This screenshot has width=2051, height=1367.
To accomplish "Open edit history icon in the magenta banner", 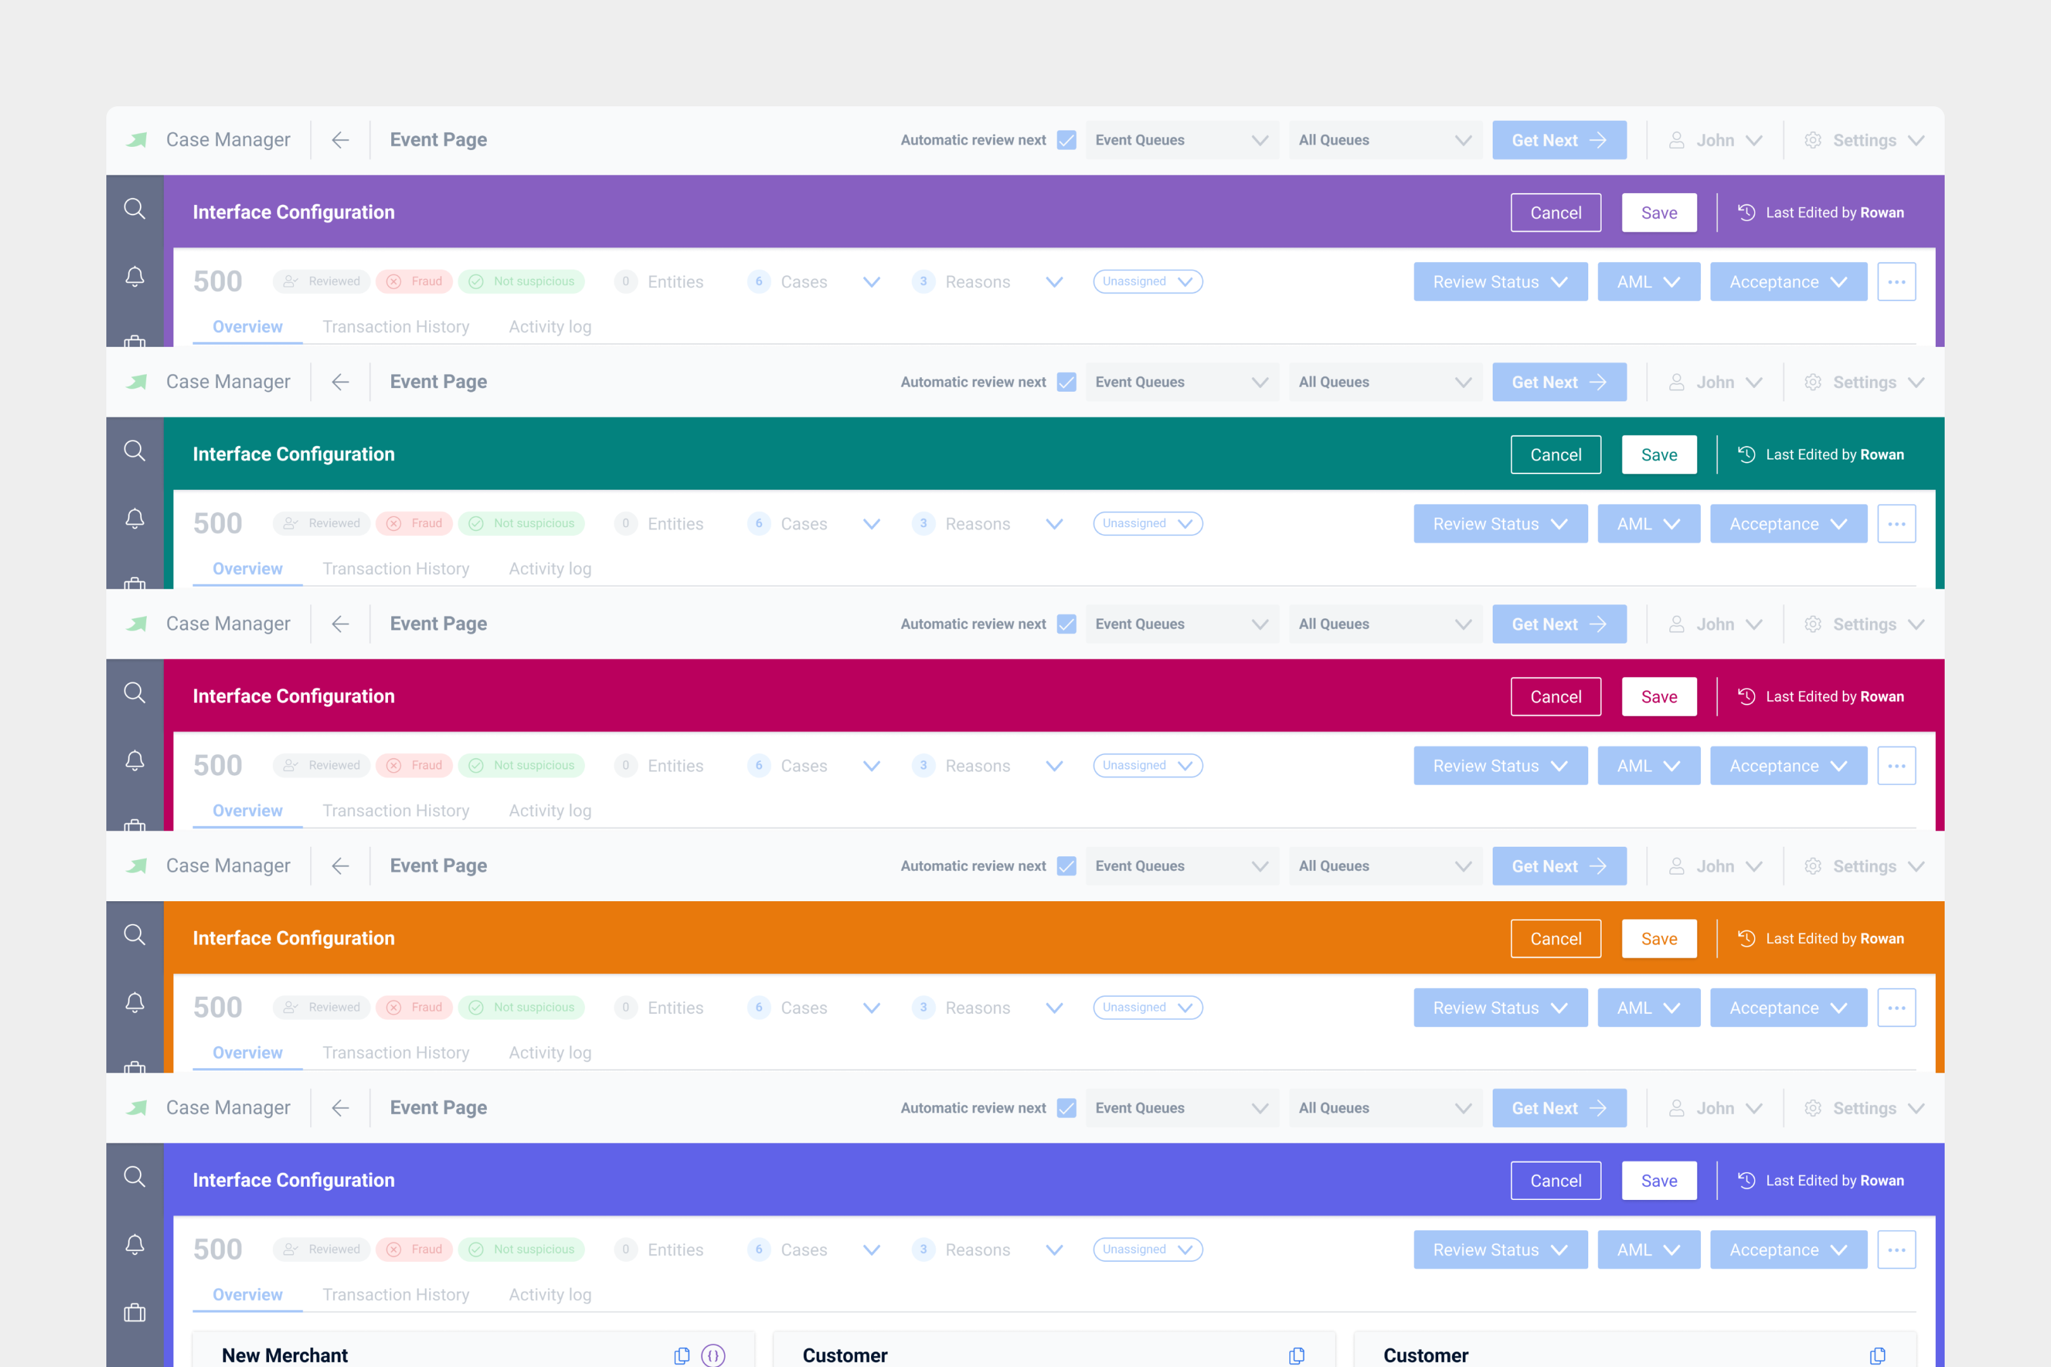I will pyautogui.click(x=1746, y=696).
